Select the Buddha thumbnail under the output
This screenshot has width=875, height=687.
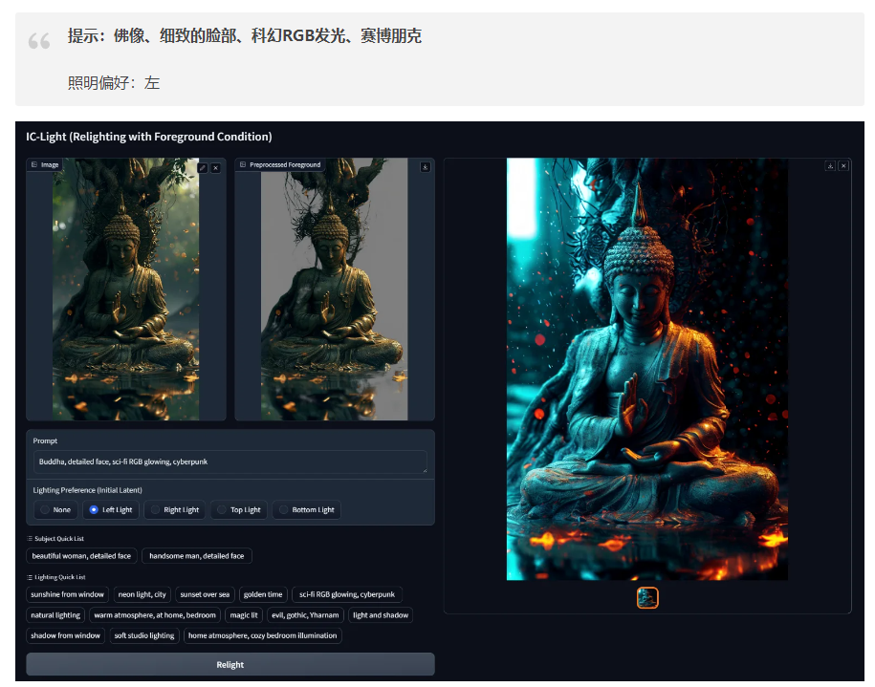(647, 598)
